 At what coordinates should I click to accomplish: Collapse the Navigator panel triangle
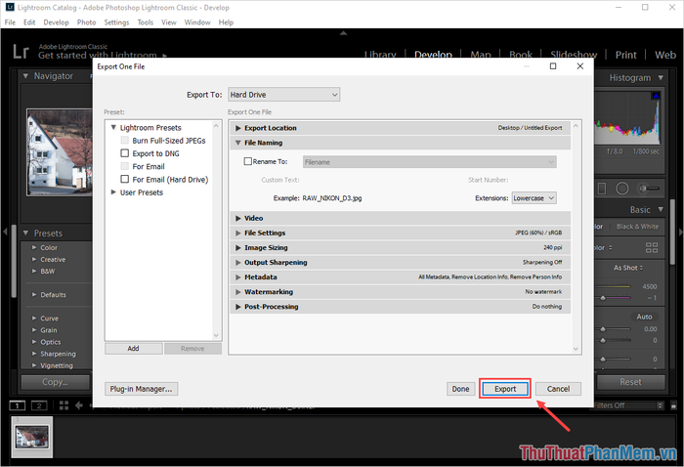click(25, 76)
